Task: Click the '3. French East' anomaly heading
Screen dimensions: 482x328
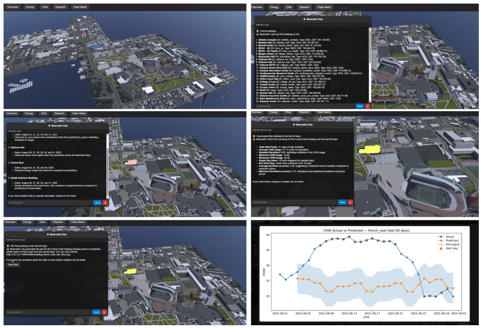Action: pos(17,162)
